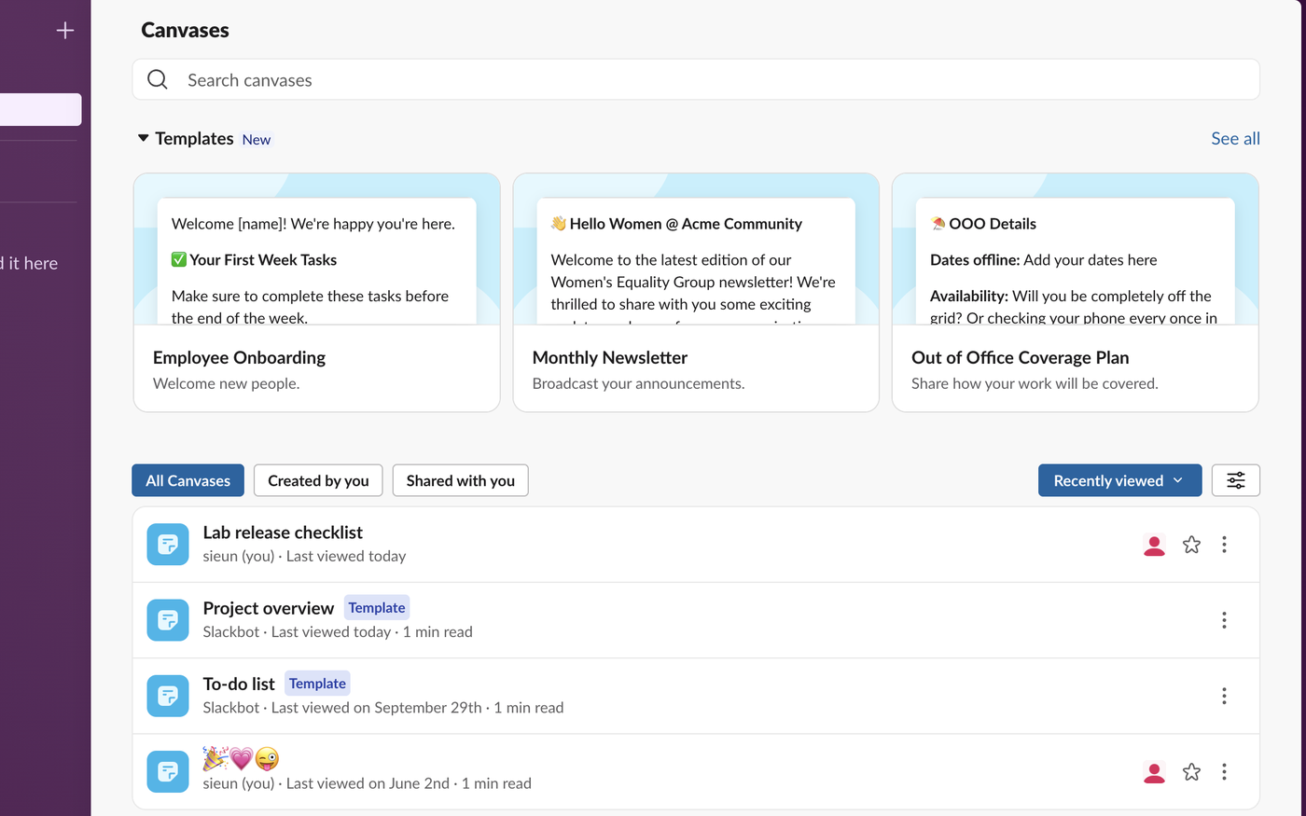Open the Employee Onboarding template card
Viewport: 1306px width, 816px height.
click(317, 292)
